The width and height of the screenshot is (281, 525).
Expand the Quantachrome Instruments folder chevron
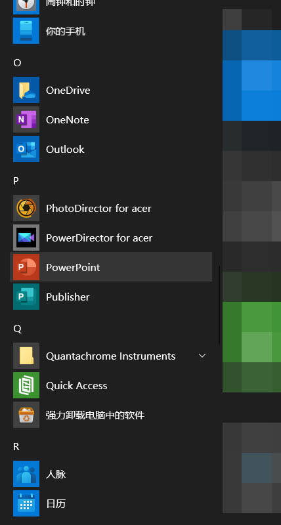202,356
